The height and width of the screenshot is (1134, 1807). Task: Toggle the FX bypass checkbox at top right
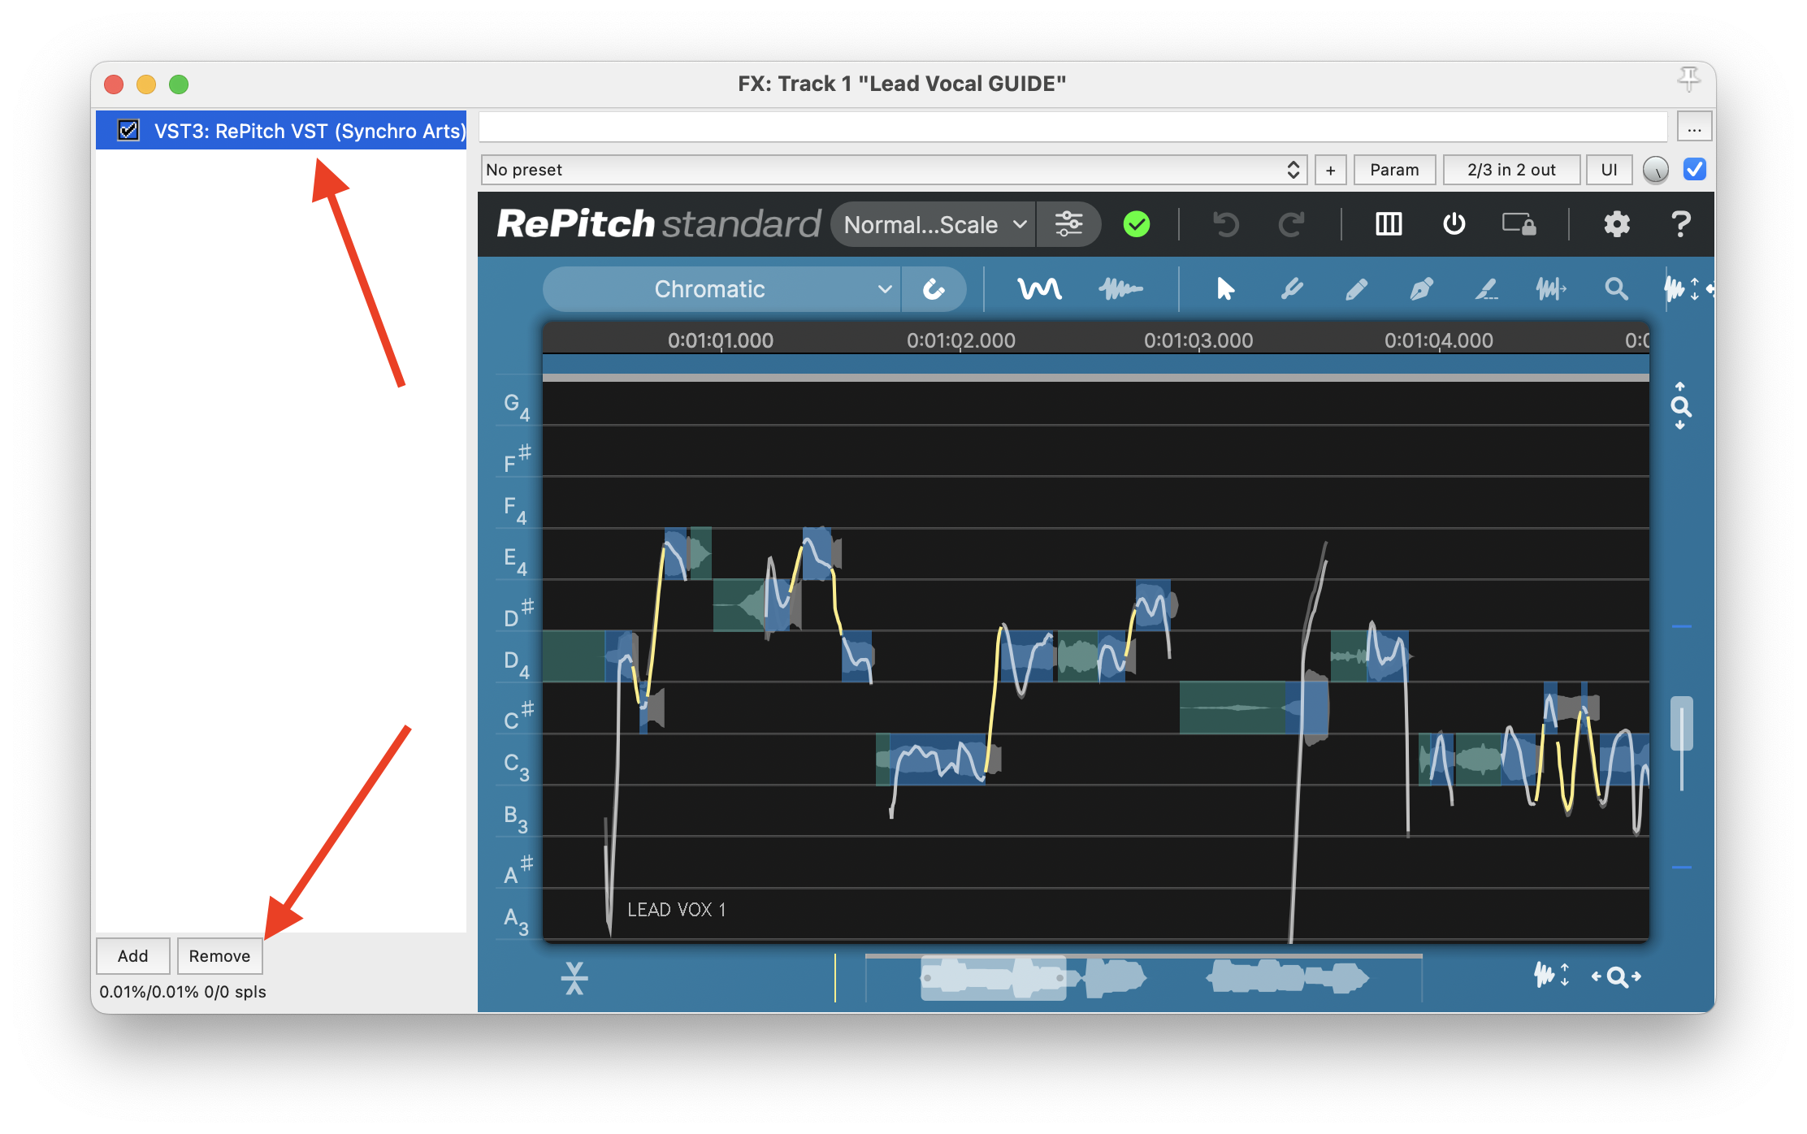tap(1694, 170)
